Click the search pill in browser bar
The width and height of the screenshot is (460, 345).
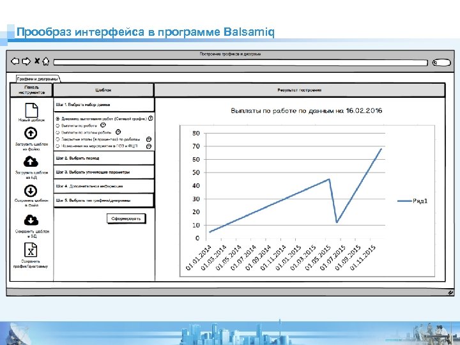[441, 63]
